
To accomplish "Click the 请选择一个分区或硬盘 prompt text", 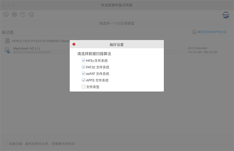I will tap(117, 23).
